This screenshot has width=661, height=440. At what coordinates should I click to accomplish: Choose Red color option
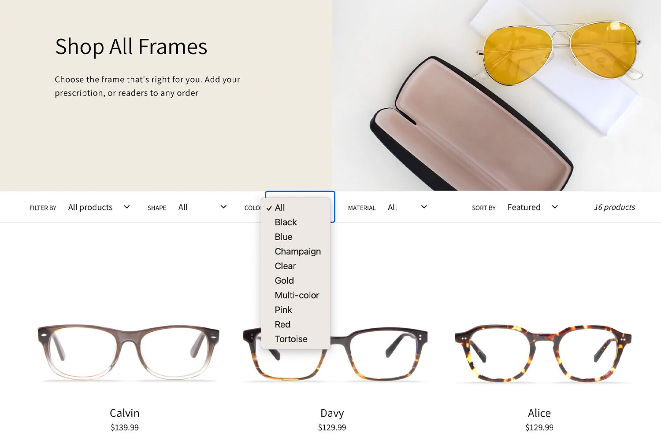pos(296,324)
